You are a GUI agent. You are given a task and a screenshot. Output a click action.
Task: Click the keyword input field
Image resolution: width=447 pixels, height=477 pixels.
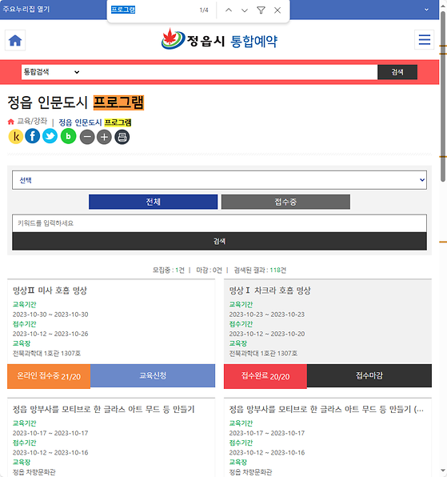click(219, 223)
